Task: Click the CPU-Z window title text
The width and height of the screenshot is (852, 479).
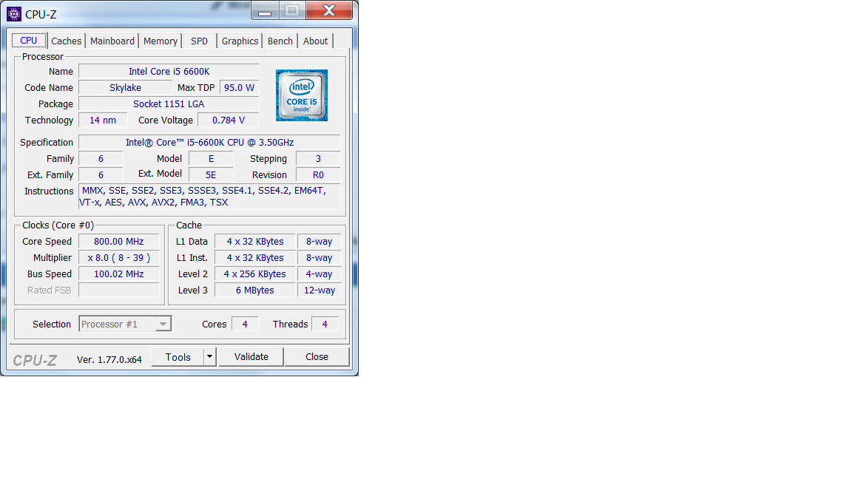Action: [41, 15]
